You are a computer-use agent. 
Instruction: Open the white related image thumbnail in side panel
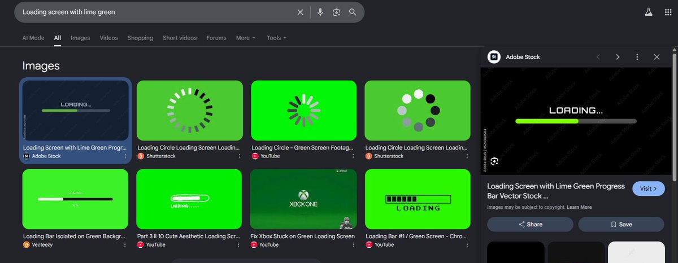[x=636, y=252]
